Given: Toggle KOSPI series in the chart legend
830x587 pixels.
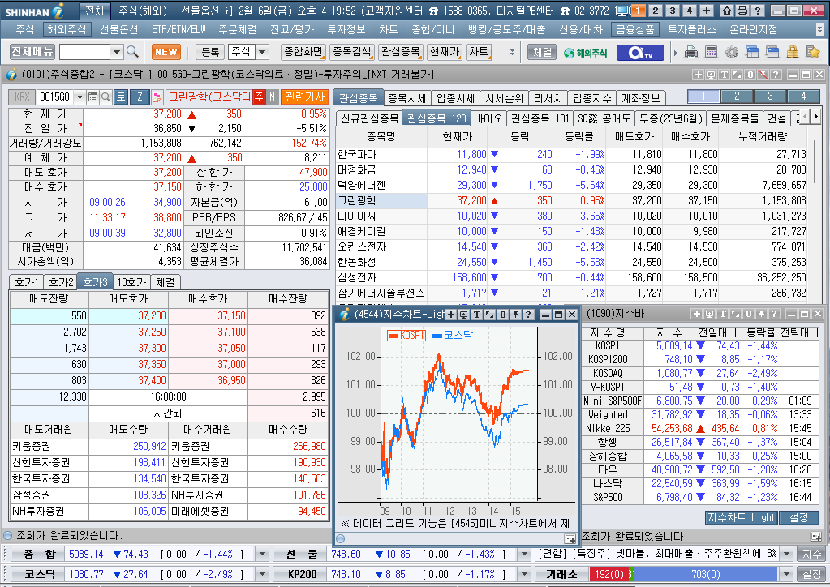Looking at the screenshot, I should point(406,335).
